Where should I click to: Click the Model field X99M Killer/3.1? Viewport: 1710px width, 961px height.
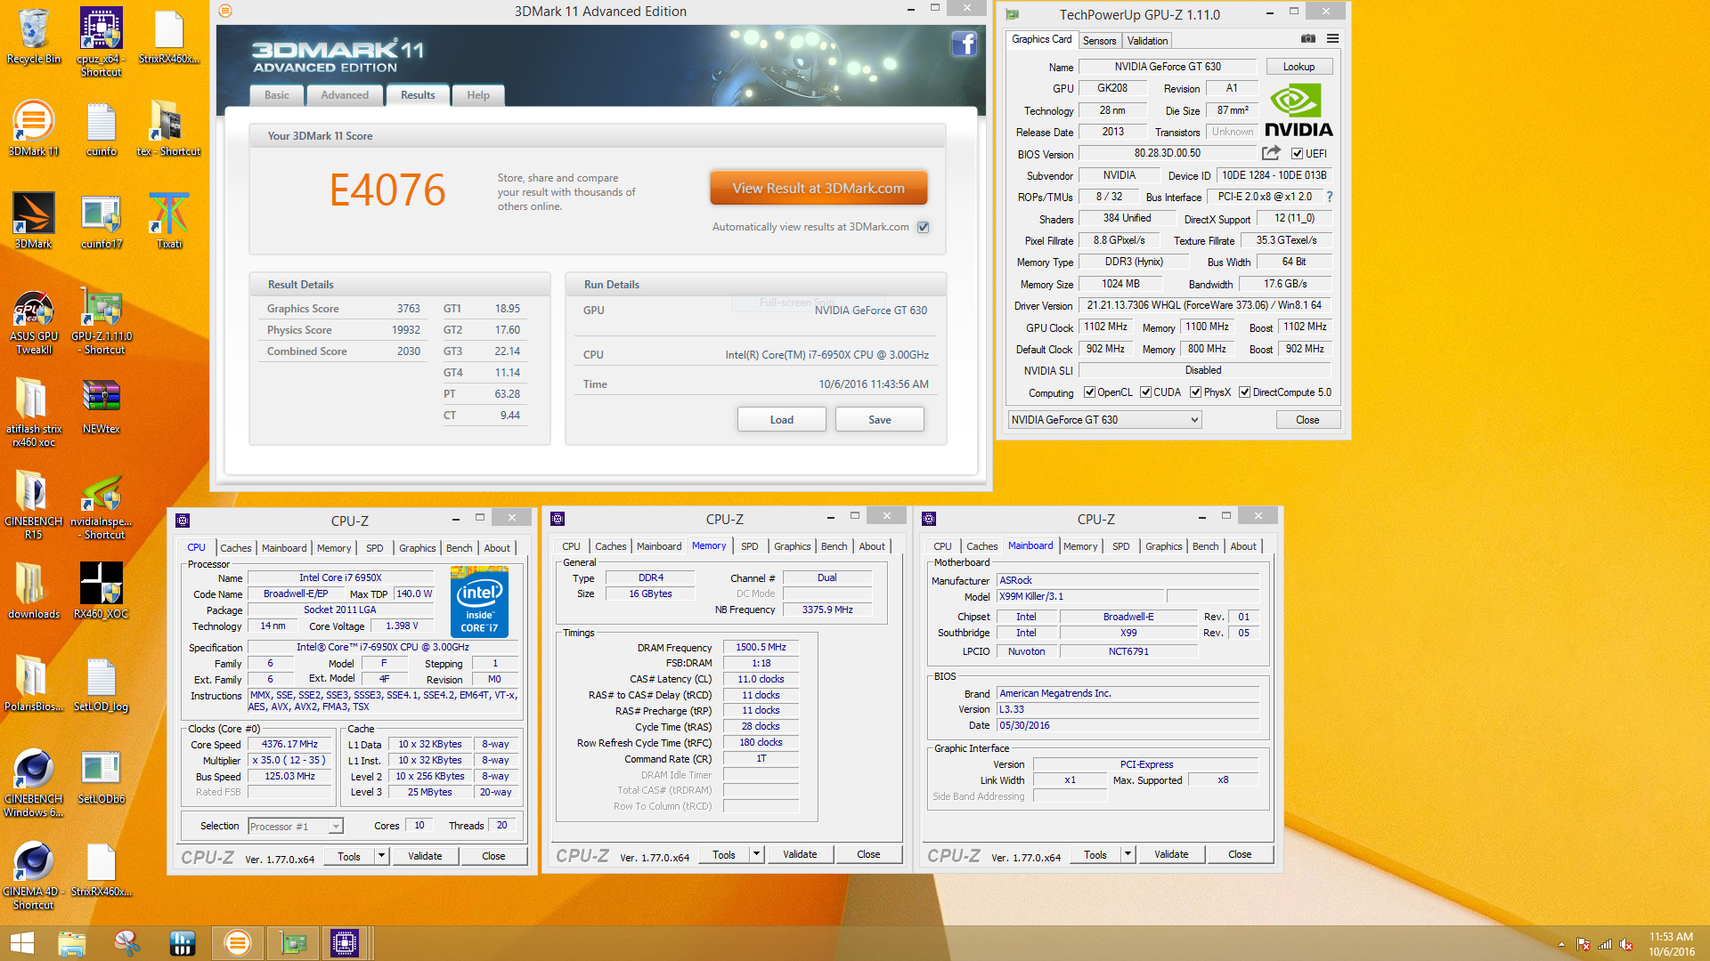[1079, 596]
